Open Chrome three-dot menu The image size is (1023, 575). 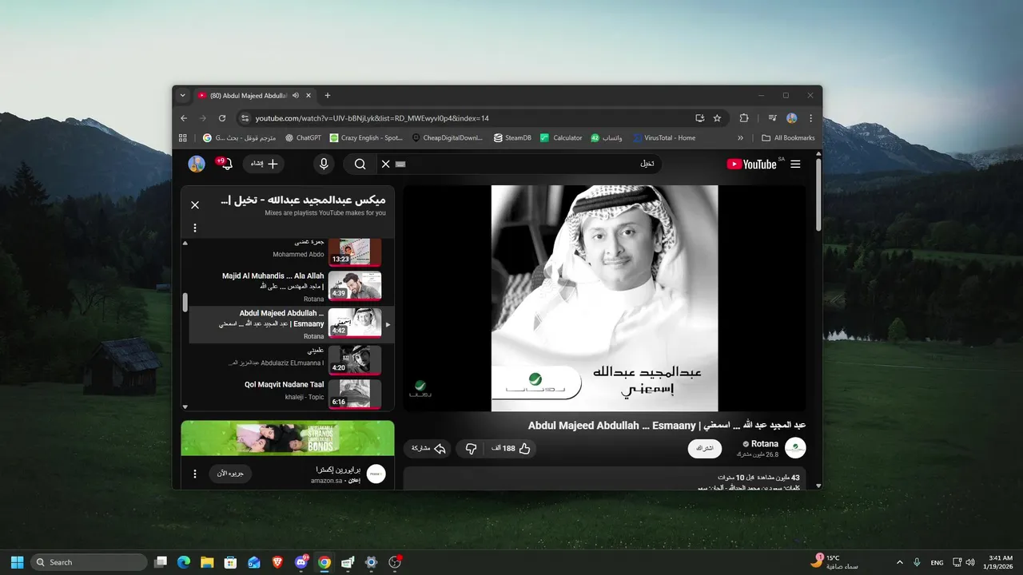click(x=811, y=118)
